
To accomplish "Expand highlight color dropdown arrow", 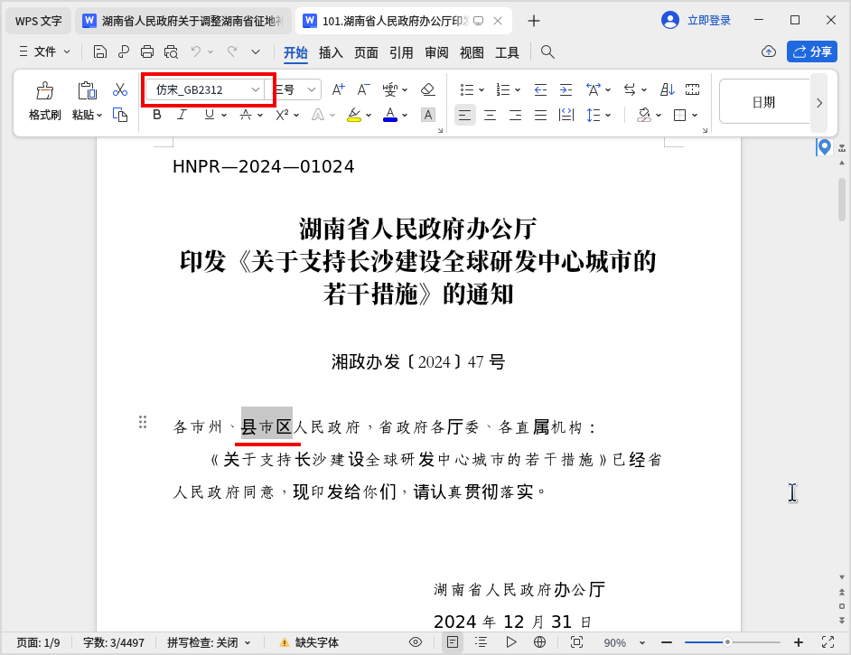I will pos(369,115).
